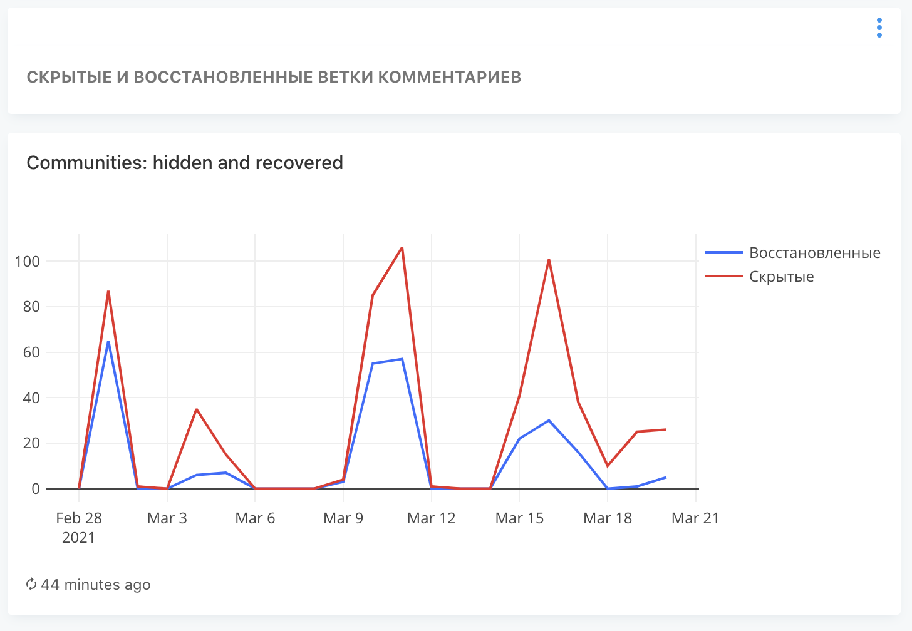Toggle the 'Восстановленные' legend label
This screenshot has width=912, height=631.
pyautogui.click(x=814, y=253)
